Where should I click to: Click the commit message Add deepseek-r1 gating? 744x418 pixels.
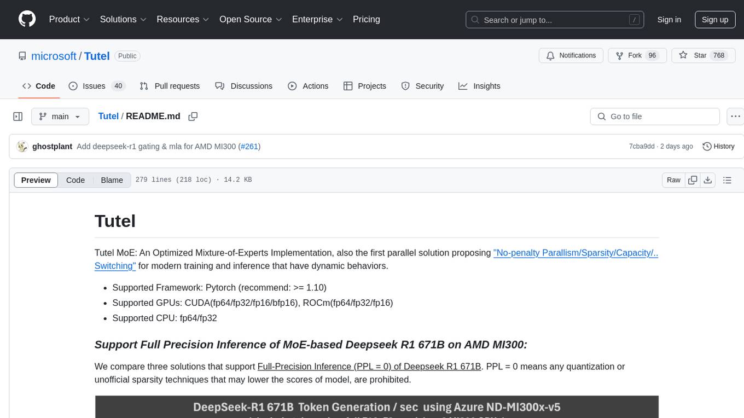click(156, 147)
